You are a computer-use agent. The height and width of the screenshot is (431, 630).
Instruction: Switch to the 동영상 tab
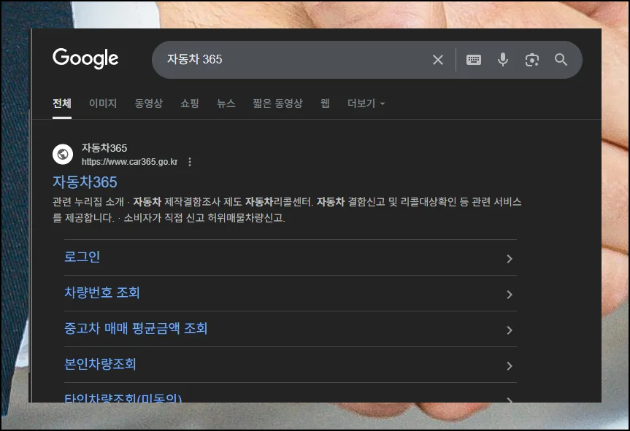pos(149,104)
